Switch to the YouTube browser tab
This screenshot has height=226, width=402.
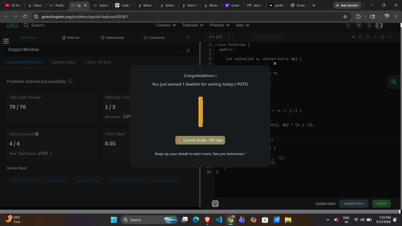tap(13, 5)
